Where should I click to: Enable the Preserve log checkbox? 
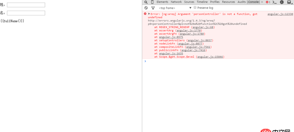pos(195,7)
